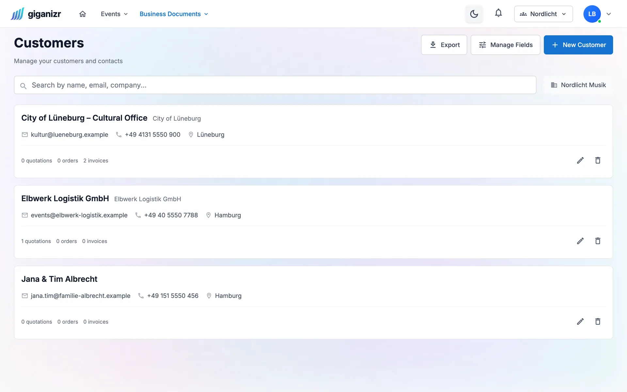This screenshot has height=392, width=627.
Task: Expand the Events menu
Action: [x=114, y=14]
